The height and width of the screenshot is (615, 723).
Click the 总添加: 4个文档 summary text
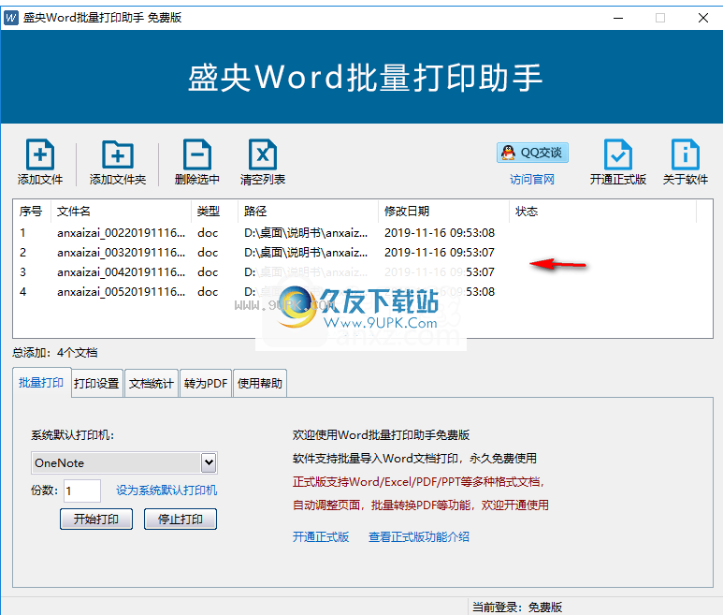click(55, 353)
